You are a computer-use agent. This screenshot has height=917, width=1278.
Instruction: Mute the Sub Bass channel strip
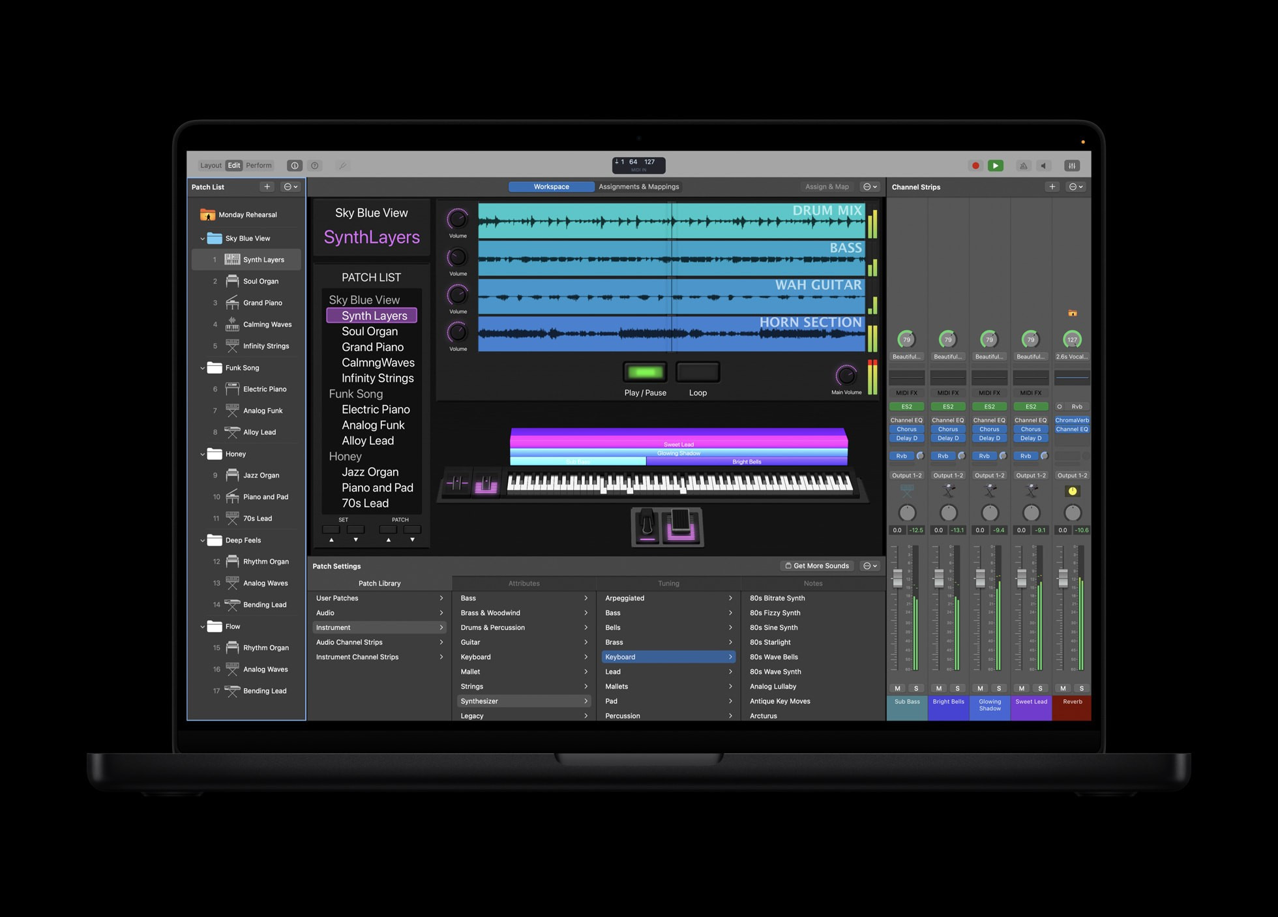click(897, 688)
